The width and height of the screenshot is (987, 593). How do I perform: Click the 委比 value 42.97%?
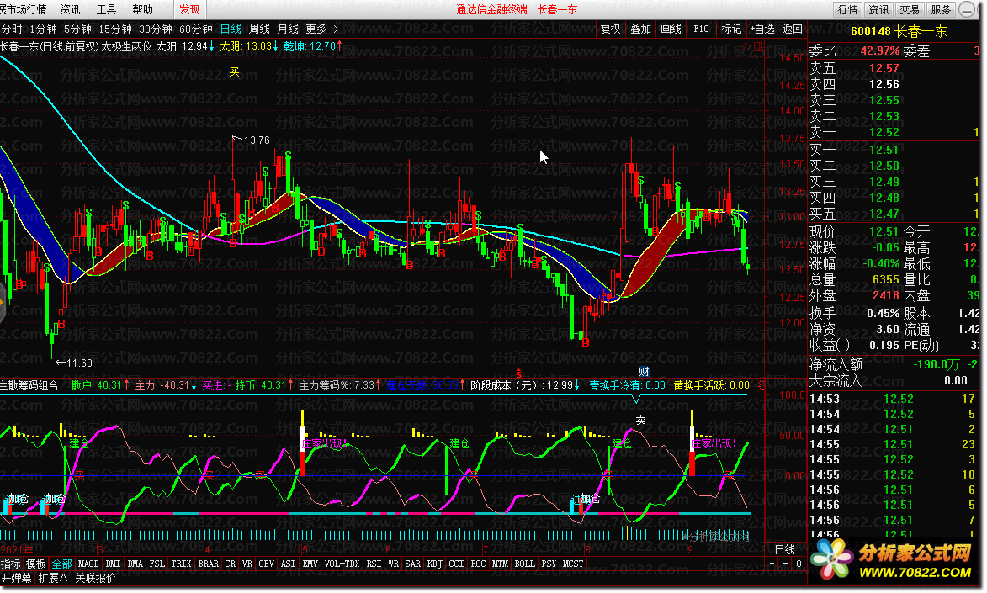pyautogui.click(x=880, y=50)
